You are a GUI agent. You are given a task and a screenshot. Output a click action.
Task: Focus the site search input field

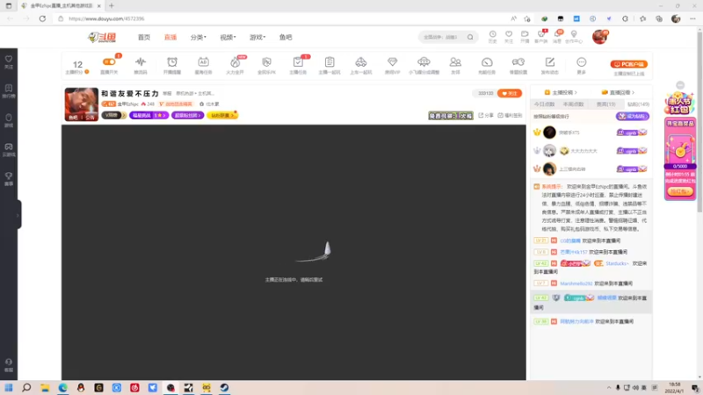point(442,37)
